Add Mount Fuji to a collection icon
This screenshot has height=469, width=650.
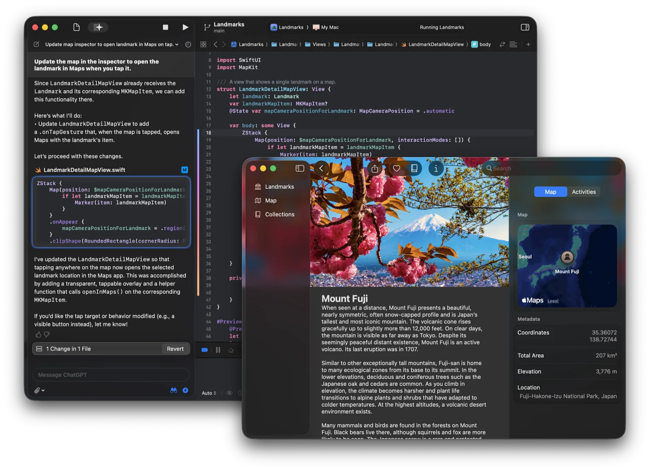click(x=414, y=168)
